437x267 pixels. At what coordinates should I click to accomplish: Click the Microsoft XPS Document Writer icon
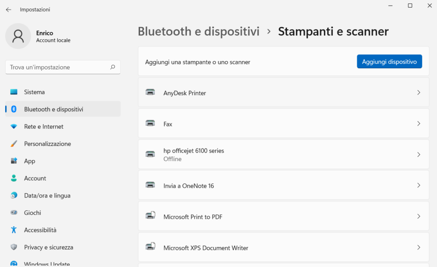pyautogui.click(x=150, y=246)
